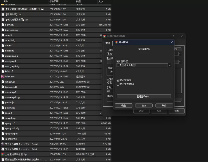Click the data.cf file icon
The image size is (208, 162).
point(3,45)
